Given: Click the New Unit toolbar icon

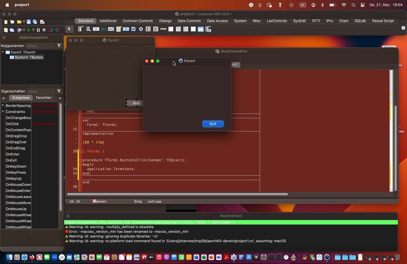Looking at the screenshot, I should point(6,22).
